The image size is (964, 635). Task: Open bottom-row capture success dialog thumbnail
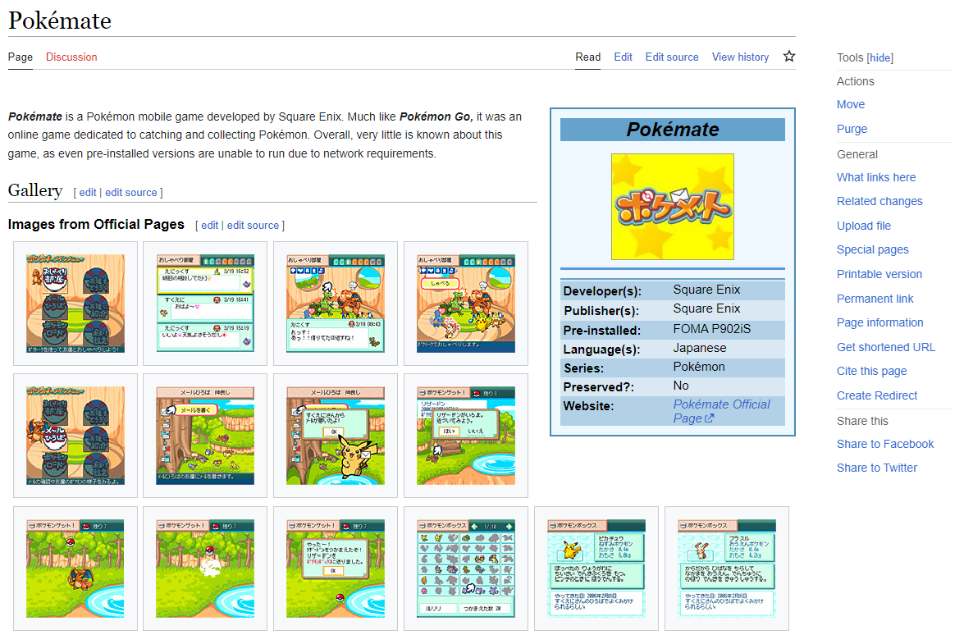[335, 569]
